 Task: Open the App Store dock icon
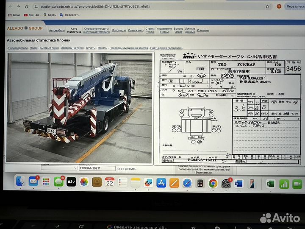tap(161, 183)
